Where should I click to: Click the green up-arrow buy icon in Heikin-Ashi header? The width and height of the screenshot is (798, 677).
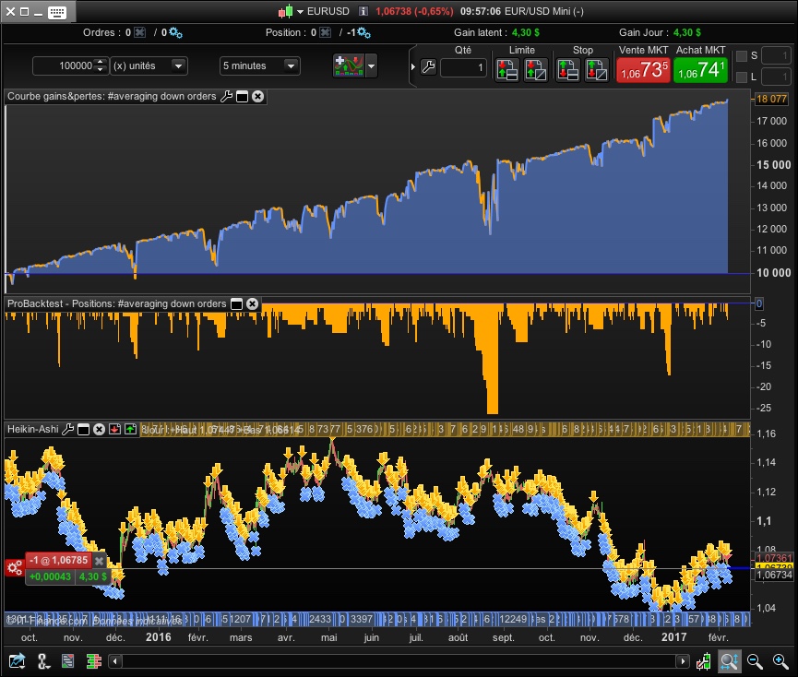[131, 430]
